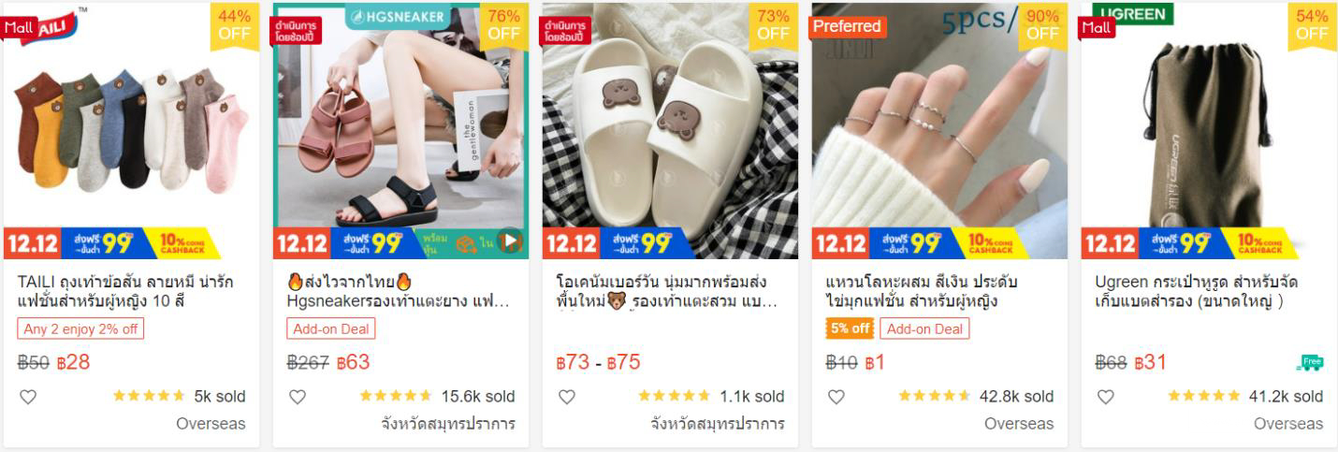Play the Hgsneaker sandals product video
This screenshot has height=452, width=1338.
509,241
